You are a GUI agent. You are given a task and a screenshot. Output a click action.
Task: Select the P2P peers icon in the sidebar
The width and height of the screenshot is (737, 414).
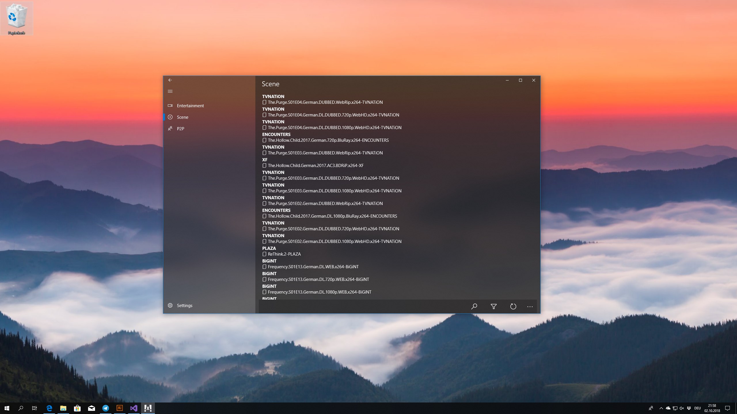[x=170, y=129]
